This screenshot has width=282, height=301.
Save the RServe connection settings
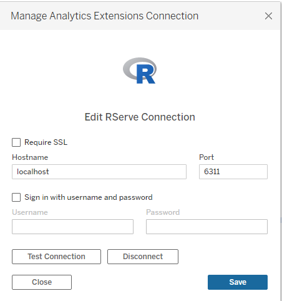238,282
